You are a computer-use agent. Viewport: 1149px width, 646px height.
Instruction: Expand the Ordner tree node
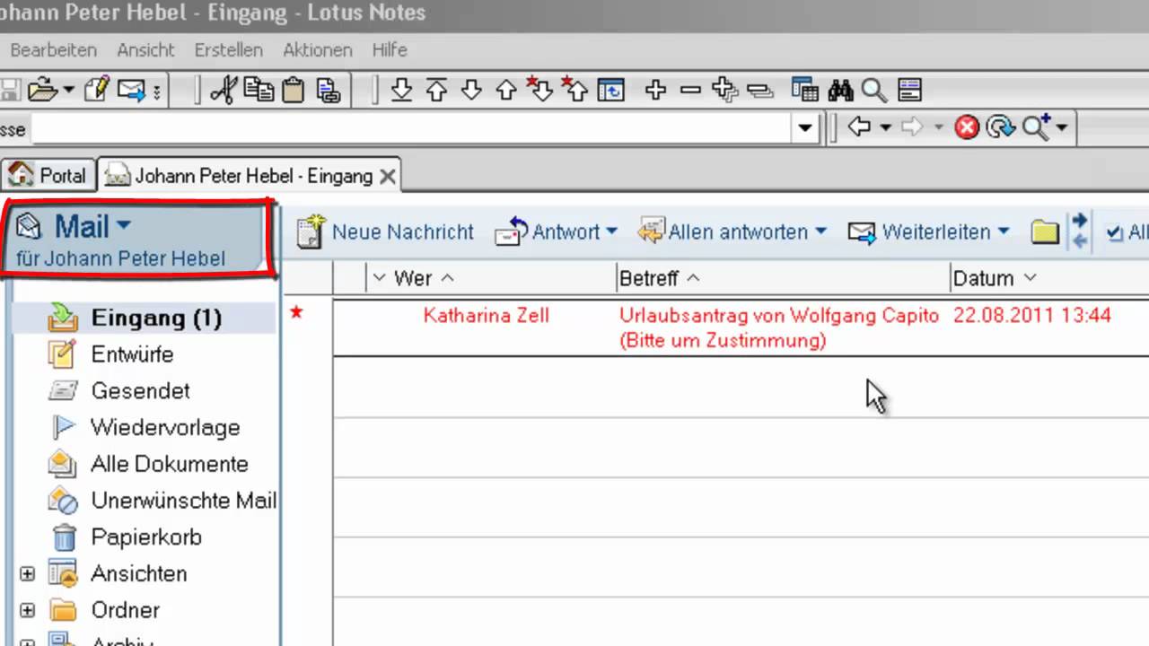tap(27, 610)
